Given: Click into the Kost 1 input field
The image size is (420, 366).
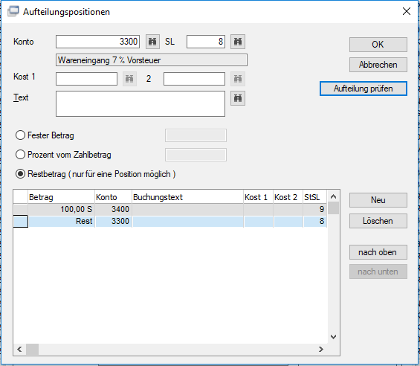Looking at the screenshot, I should click(x=86, y=79).
